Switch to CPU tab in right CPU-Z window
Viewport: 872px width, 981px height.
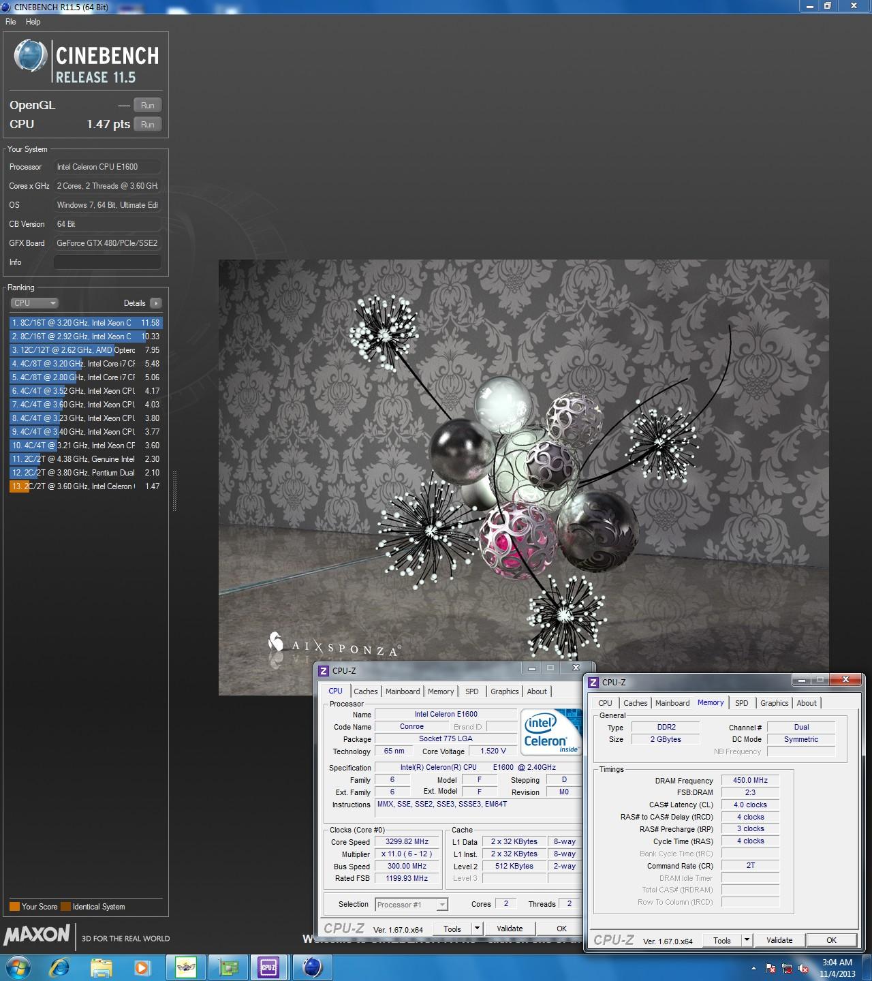[x=605, y=703]
